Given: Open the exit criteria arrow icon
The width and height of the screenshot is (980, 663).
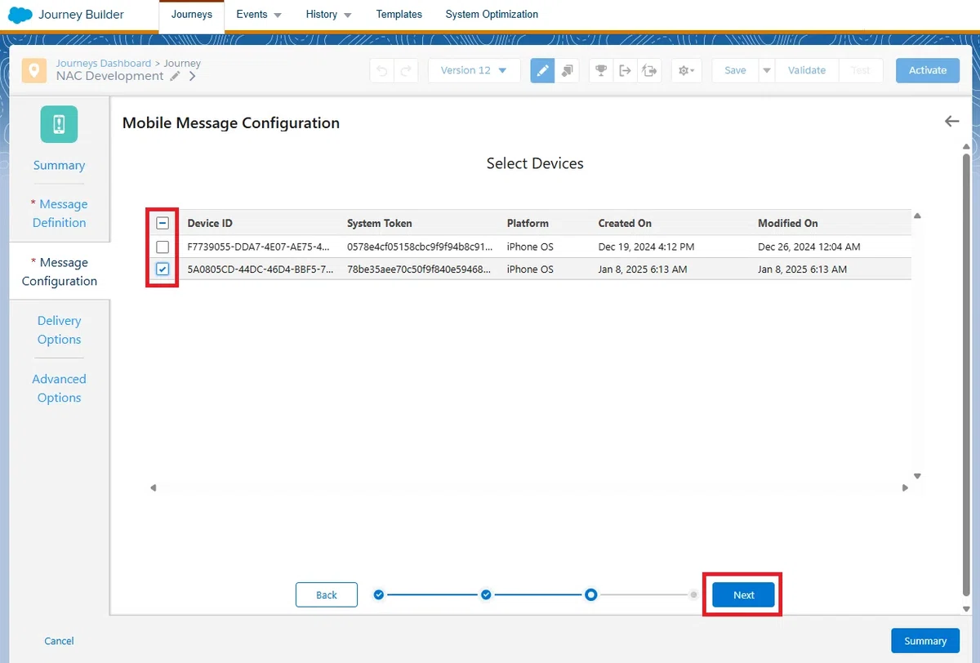Looking at the screenshot, I should (x=625, y=70).
